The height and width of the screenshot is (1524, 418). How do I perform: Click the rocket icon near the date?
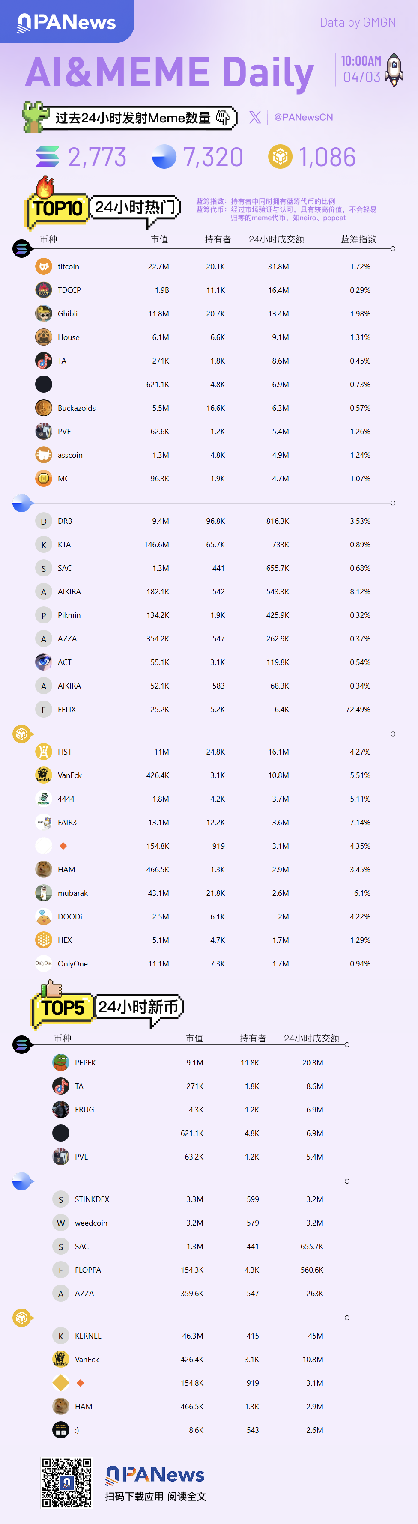[394, 70]
